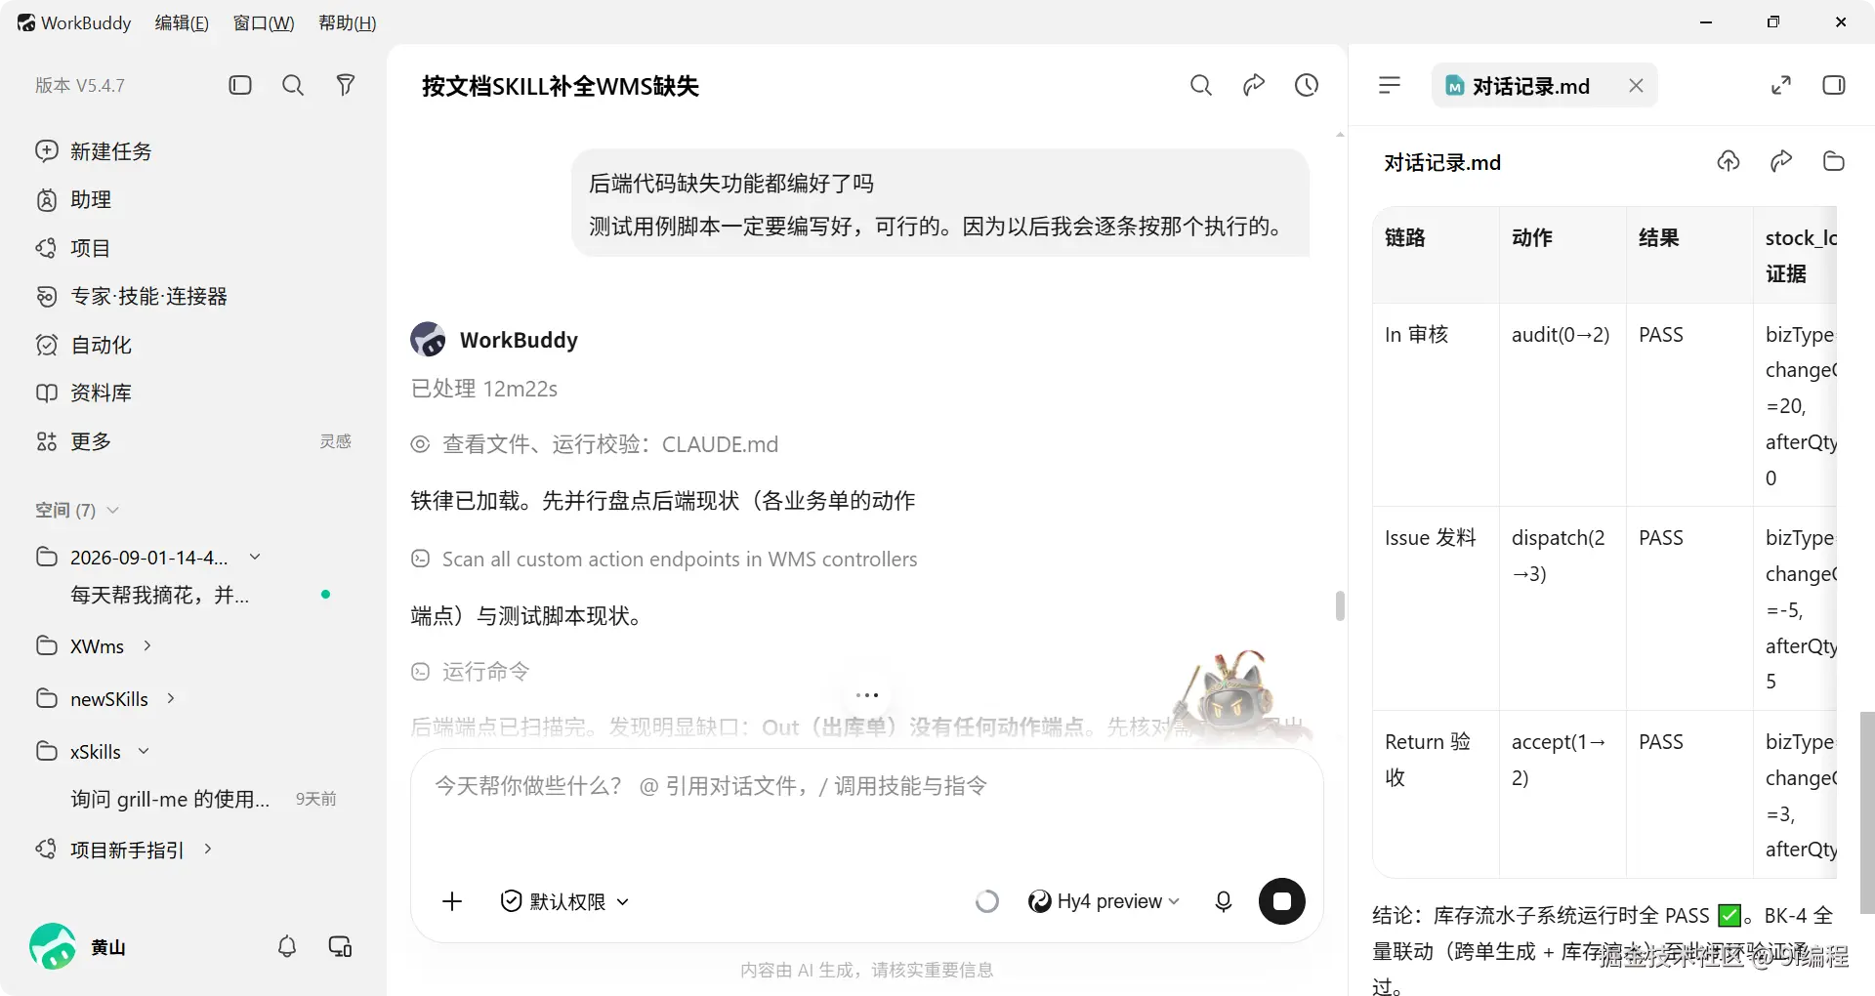The image size is (1875, 996).
Task: Click the cloud upload icon
Action: [1729, 162]
